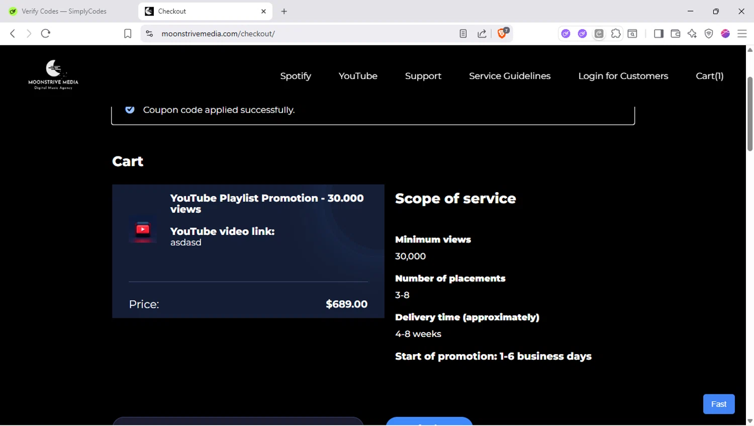Open Brave Shields lion icon
754x426 pixels.
click(503, 33)
